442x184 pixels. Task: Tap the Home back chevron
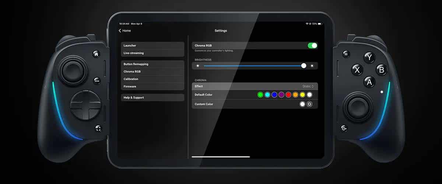pos(120,31)
